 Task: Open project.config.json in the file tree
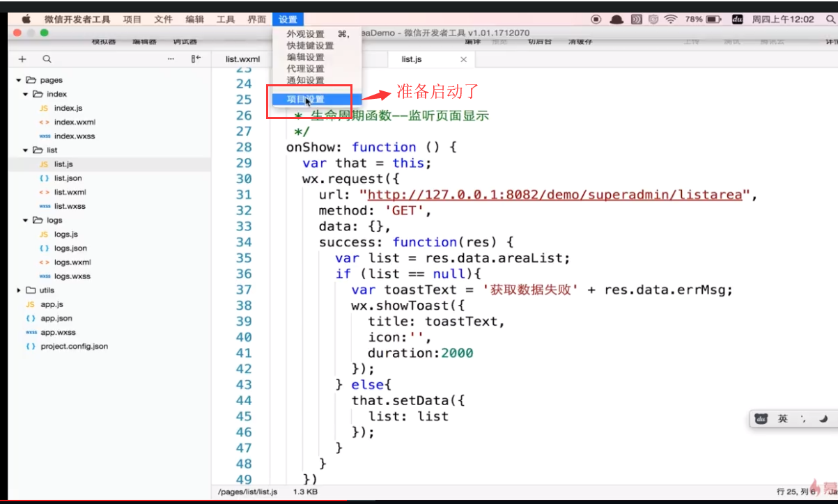[x=74, y=346]
